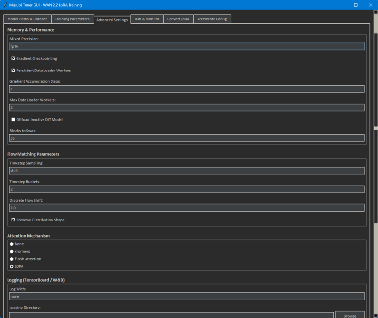Viewport: 378px width, 318px height.
Task: Disable the Gradient Checkpointing checkbox
Action: coord(14,59)
